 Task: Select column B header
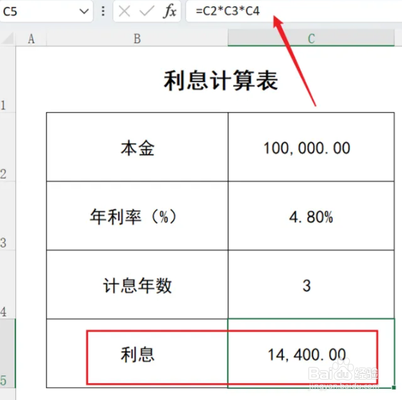[x=137, y=38]
